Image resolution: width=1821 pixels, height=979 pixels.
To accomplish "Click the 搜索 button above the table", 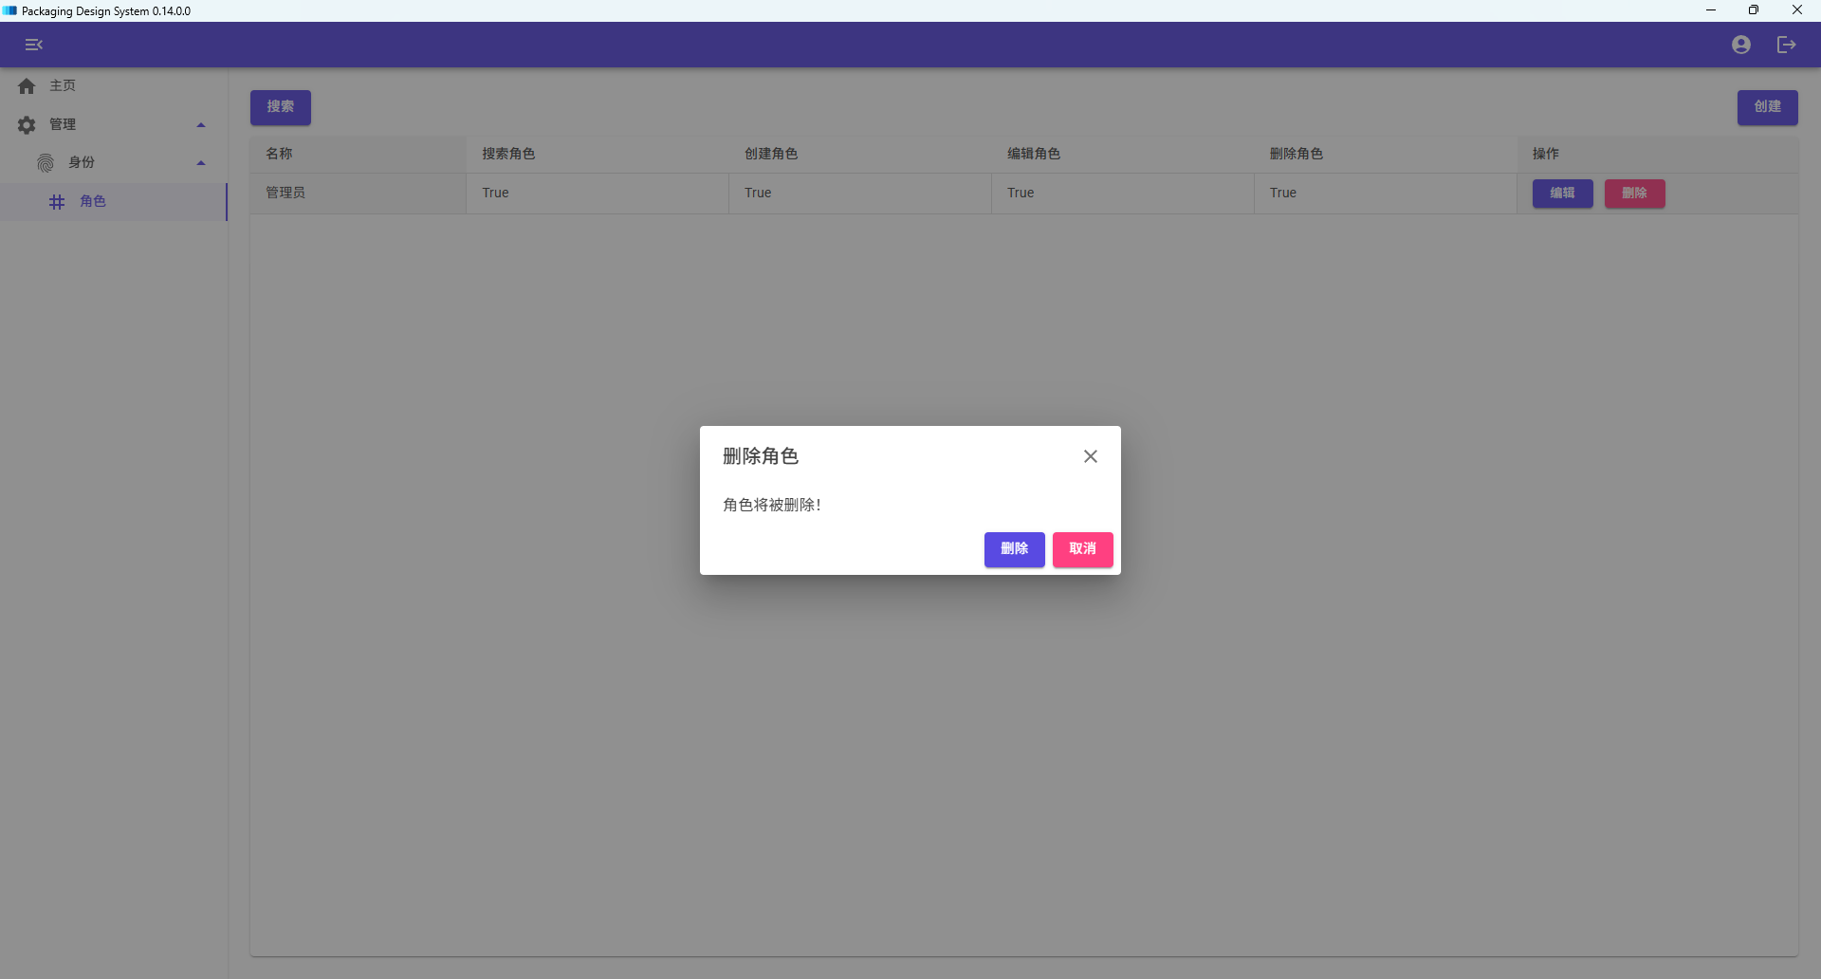I will 281,107.
